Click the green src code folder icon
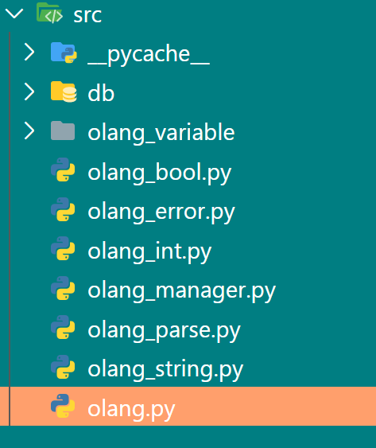Viewport: 376px width, 448px height. (x=49, y=13)
